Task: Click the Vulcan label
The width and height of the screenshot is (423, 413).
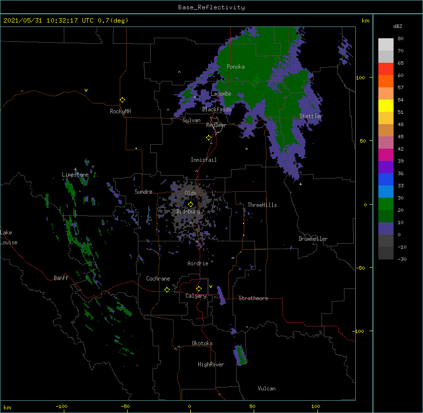Action: pyautogui.click(x=266, y=388)
